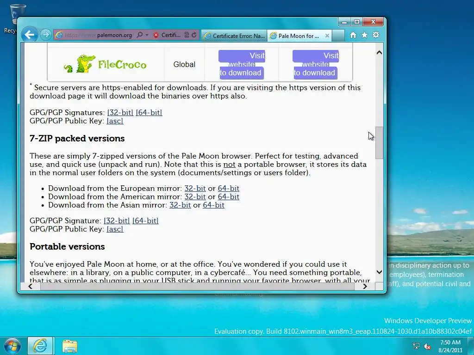The height and width of the screenshot is (355, 474).
Task: Download American mirror 64-bit 7-zip
Action: [229, 197]
